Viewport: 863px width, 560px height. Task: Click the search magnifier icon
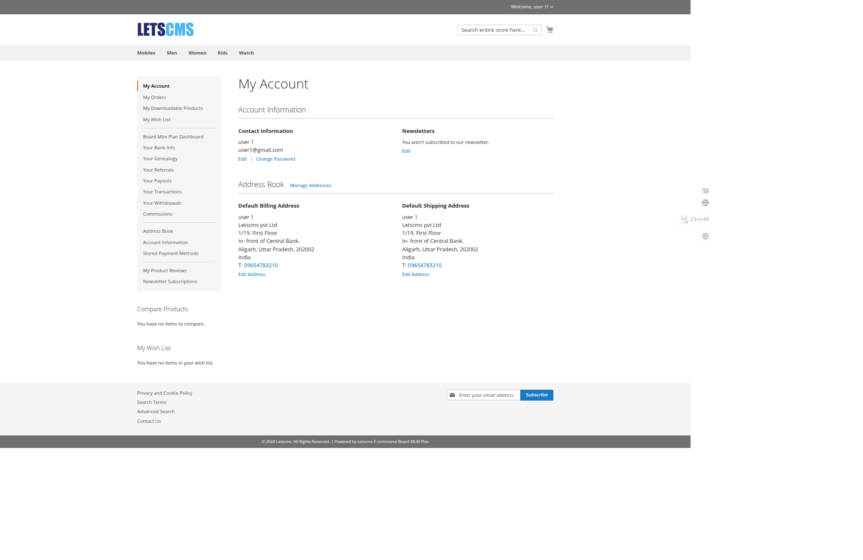(x=535, y=30)
